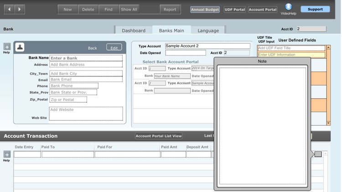This screenshot has width=342, height=192.
Task: Select portal row with Acct ID 1
Action: coord(173,72)
